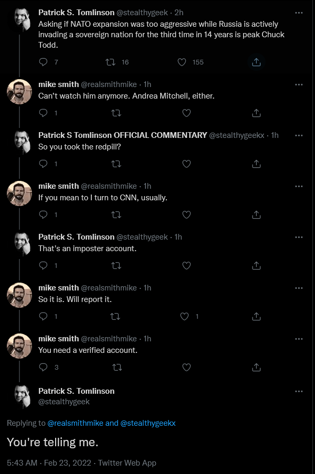Open more options for 'So you took the redpill?'
The width and height of the screenshot is (315, 474).
pos(299,135)
